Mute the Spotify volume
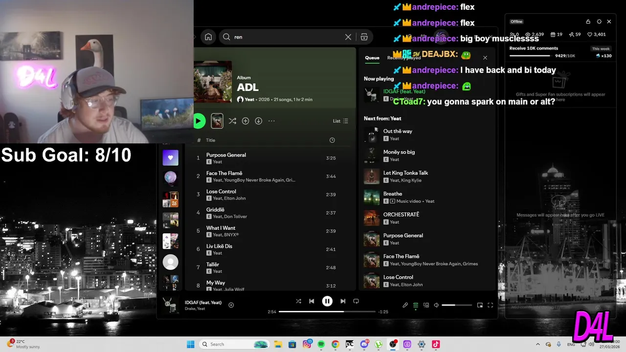The image size is (626, 352). point(436,305)
